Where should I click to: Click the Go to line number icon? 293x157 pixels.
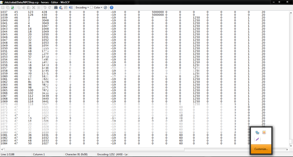coord(71,7)
